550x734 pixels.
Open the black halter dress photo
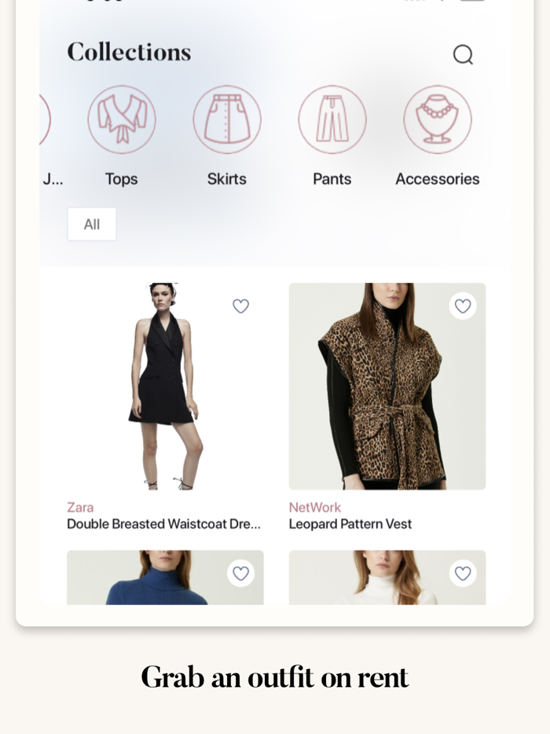click(x=165, y=386)
